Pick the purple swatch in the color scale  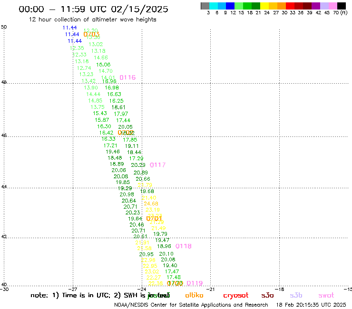coord(316,6)
